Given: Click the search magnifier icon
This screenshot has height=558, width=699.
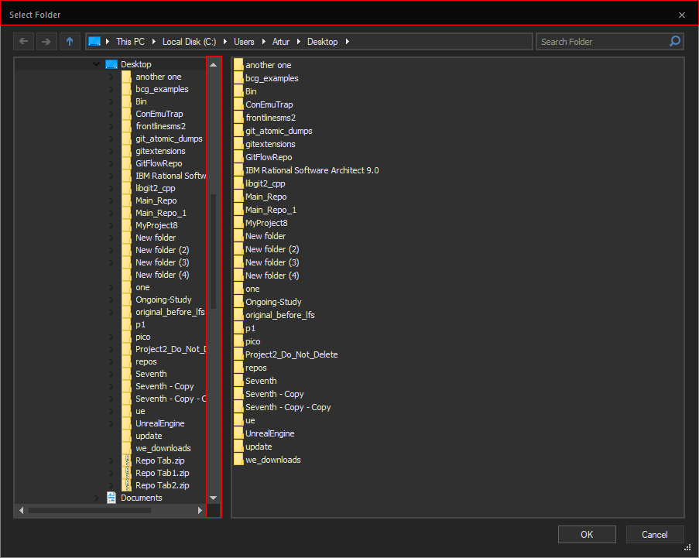Looking at the screenshot, I should (675, 41).
